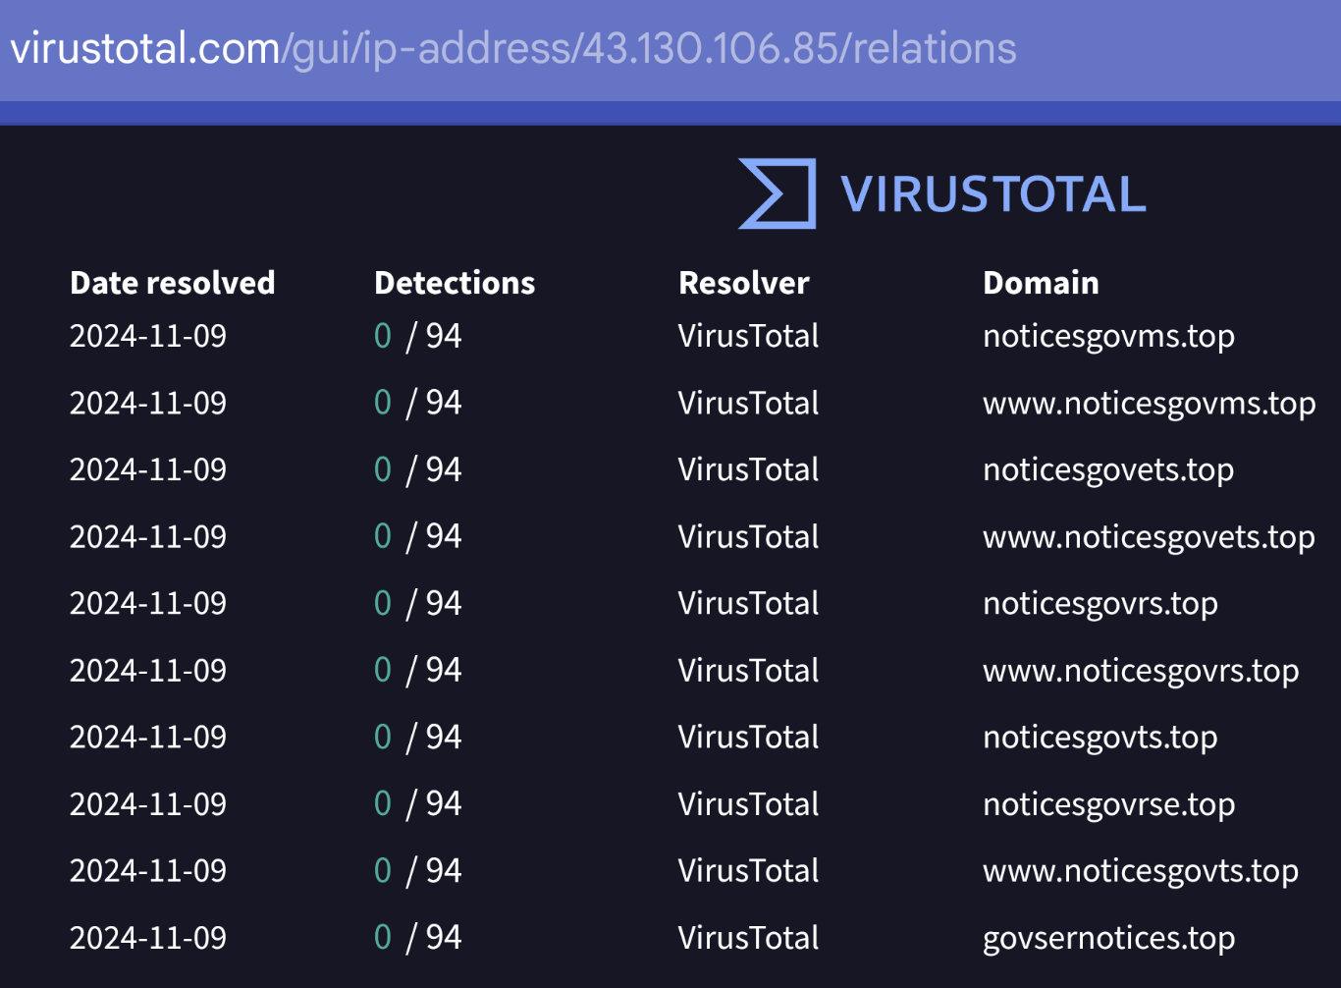Open domain www.noticesgovrs.top
This screenshot has width=1341, height=988.
(x=1141, y=670)
